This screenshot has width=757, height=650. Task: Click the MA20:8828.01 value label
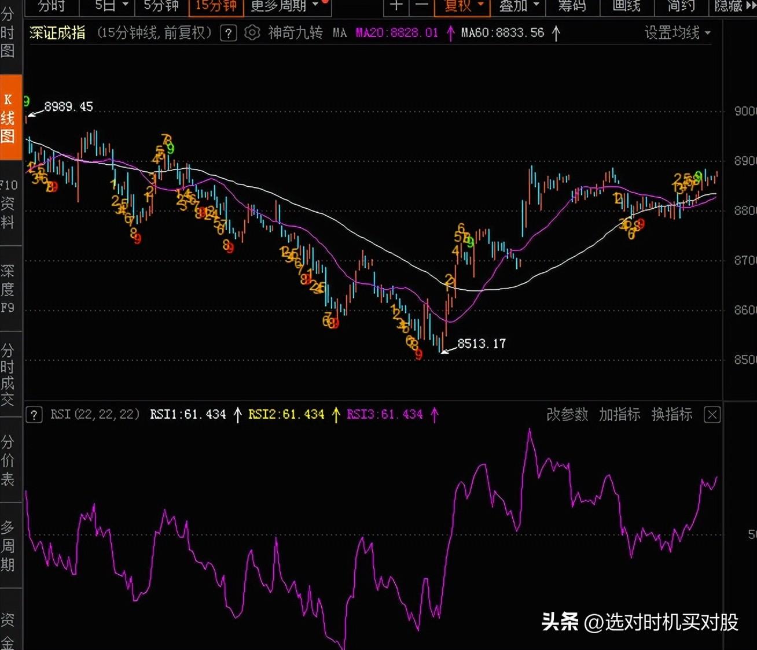tap(396, 33)
